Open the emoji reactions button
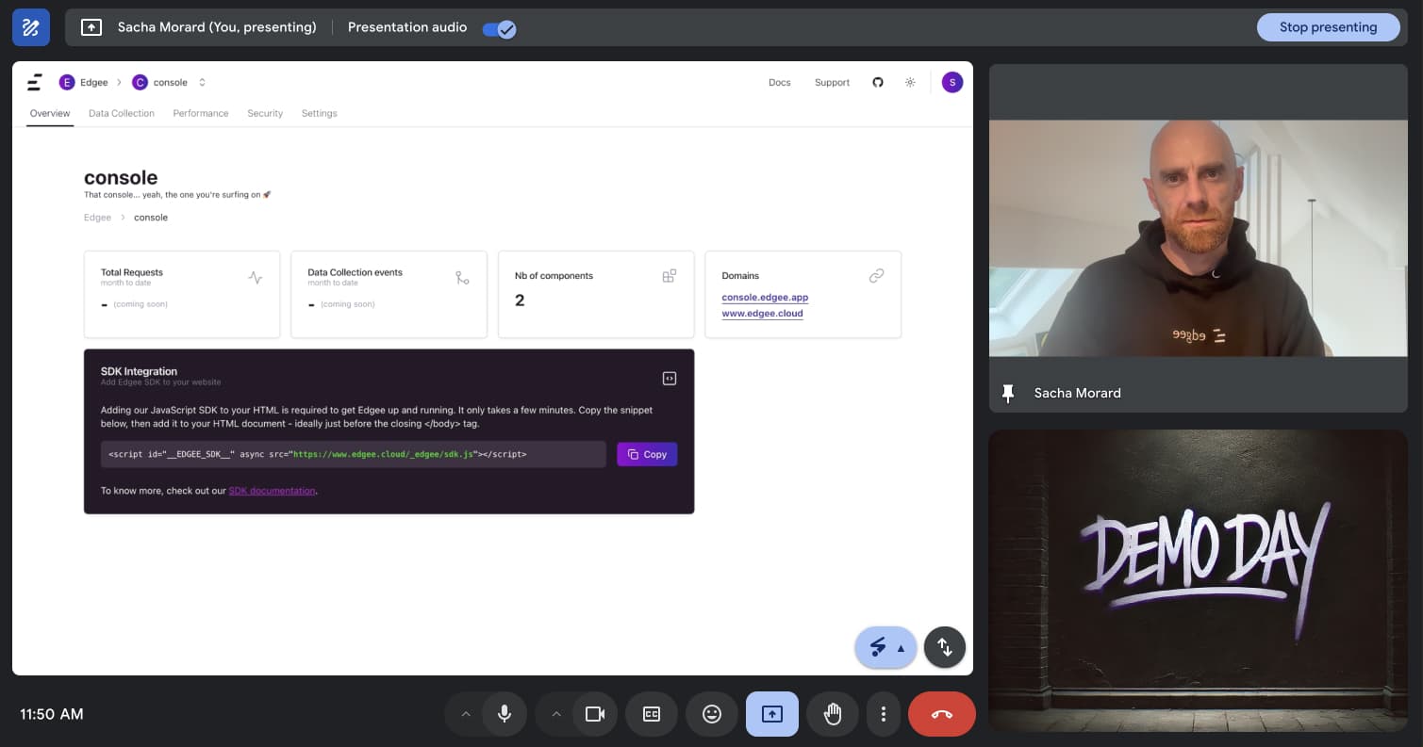The image size is (1423, 747). click(x=712, y=714)
